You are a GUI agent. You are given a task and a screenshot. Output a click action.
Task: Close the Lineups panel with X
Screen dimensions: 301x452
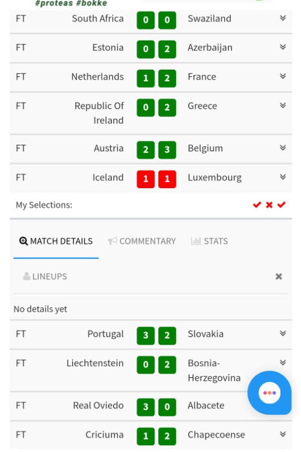point(278,276)
